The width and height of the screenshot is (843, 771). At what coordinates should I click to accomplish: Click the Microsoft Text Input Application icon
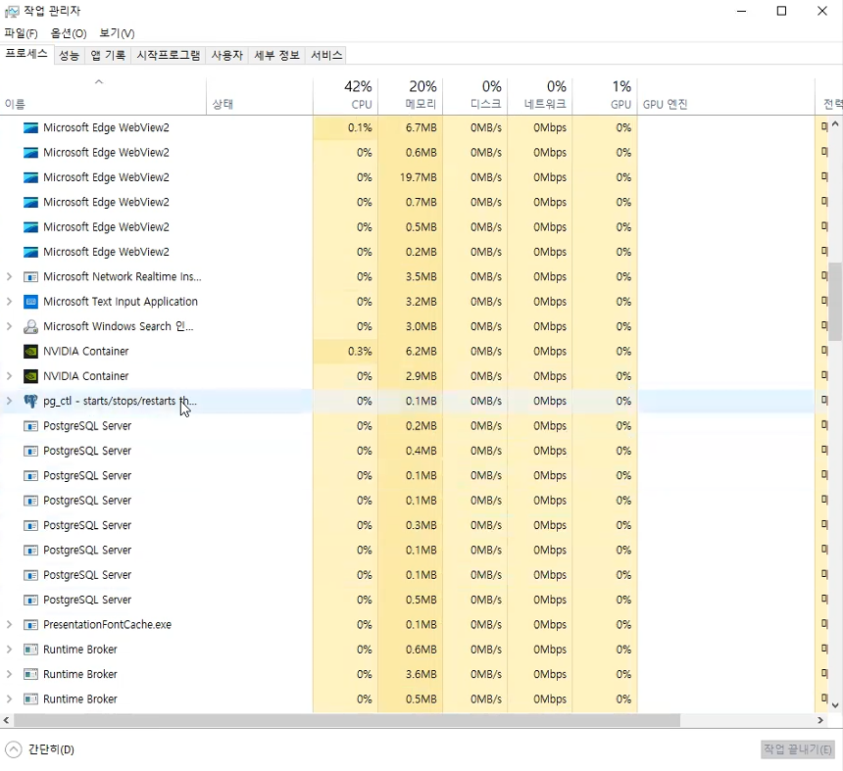[x=30, y=302]
